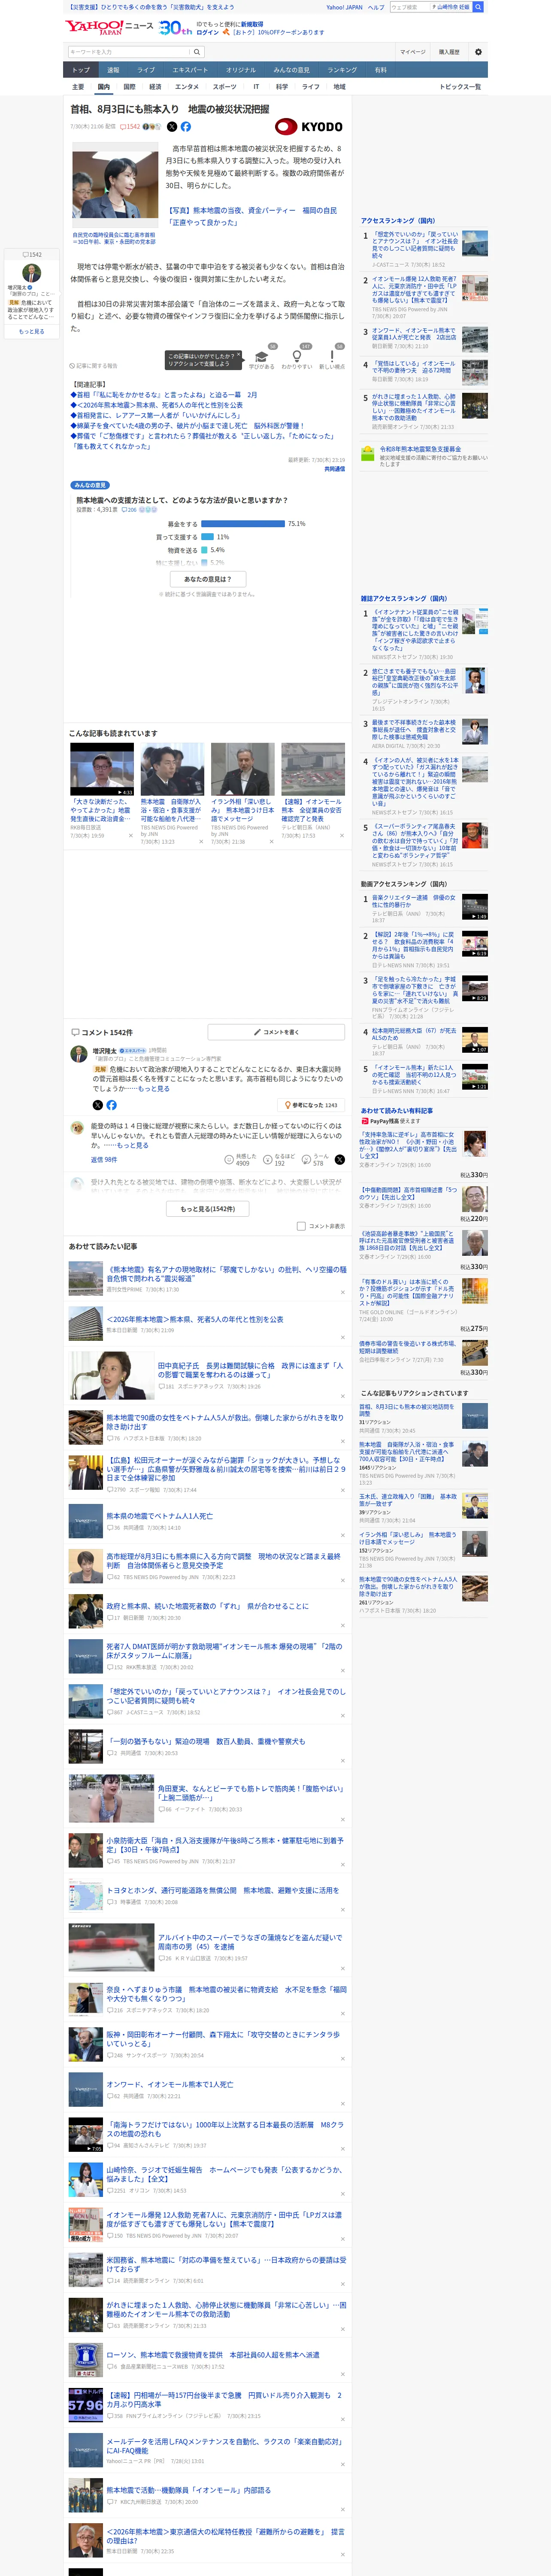Open first recommended video thumbnail with 4:33 duration
The height and width of the screenshot is (2576, 551).
tap(102, 768)
